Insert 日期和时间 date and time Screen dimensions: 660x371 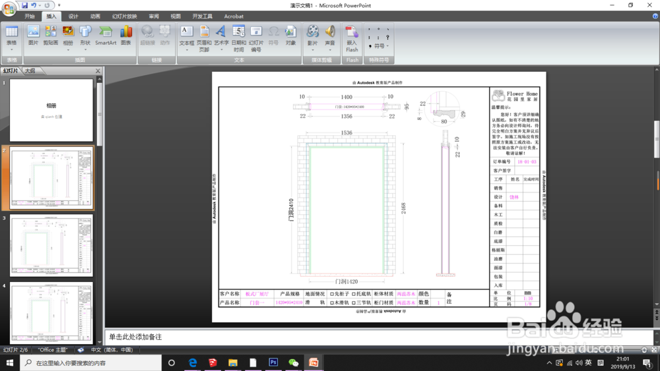(x=239, y=39)
